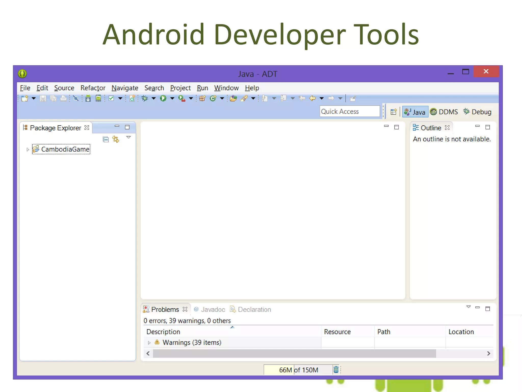The width and height of the screenshot is (522, 392).
Task: Open the Lint check dropdown arrow
Action: click(120, 98)
